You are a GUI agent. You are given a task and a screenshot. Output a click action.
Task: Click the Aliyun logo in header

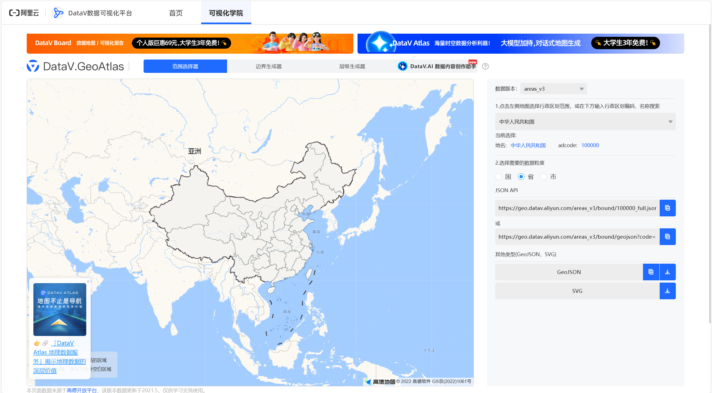coord(24,13)
